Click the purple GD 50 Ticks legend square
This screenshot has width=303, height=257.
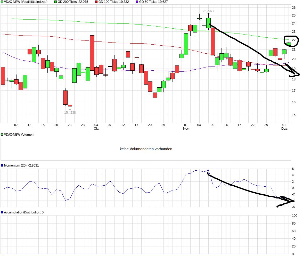(137, 2)
